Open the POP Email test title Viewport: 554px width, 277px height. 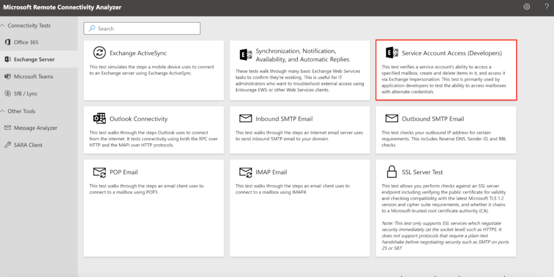point(124,172)
